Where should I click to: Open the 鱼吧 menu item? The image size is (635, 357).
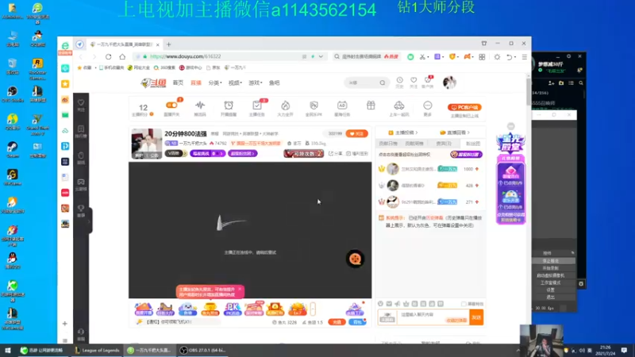[274, 83]
